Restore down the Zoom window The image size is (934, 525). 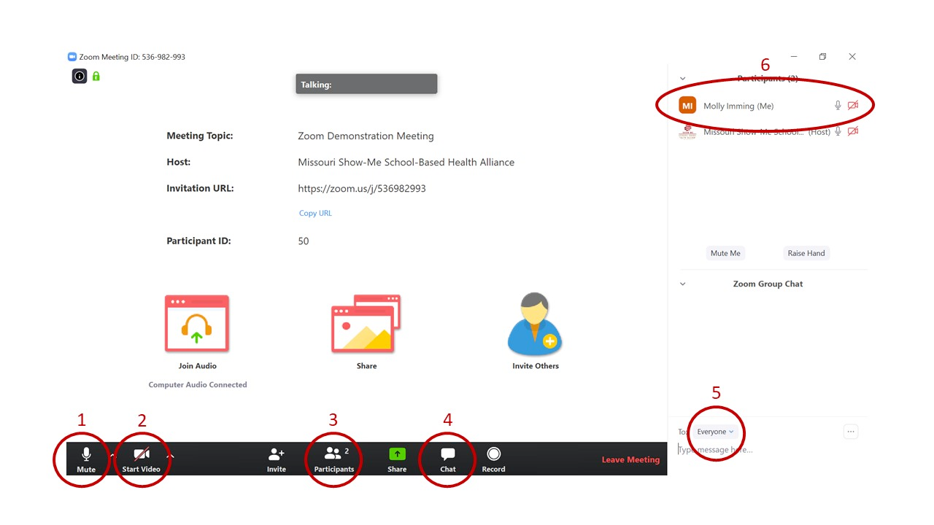pyautogui.click(x=822, y=56)
